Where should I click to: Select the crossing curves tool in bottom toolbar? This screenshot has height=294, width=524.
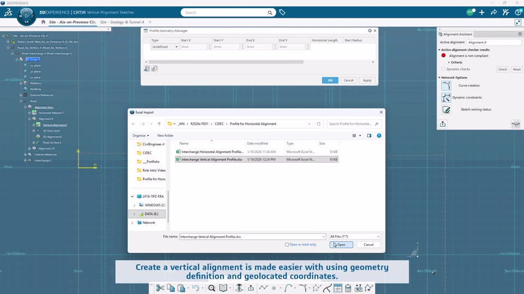(x=327, y=288)
